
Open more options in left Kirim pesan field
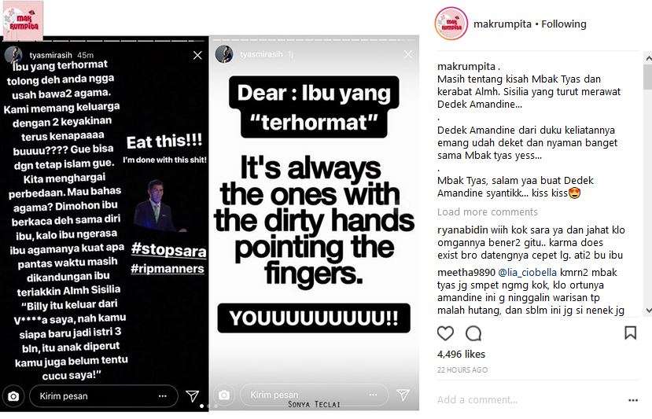tap(163, 396)
